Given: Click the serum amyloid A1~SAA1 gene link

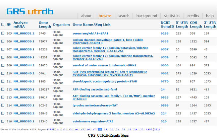Looking at the screenshot, I should (x=90, y=34).
